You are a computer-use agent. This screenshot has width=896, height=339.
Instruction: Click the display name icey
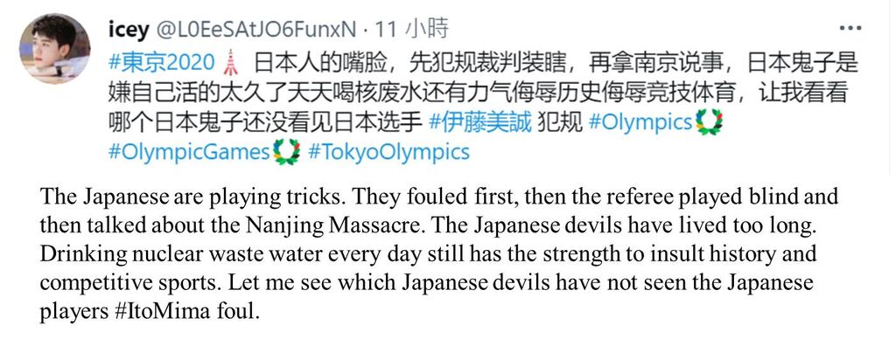tap(128, 30)
